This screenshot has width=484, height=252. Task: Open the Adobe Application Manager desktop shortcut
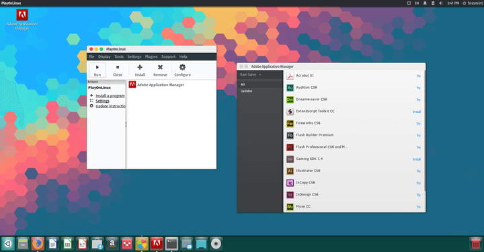[22, 19]
